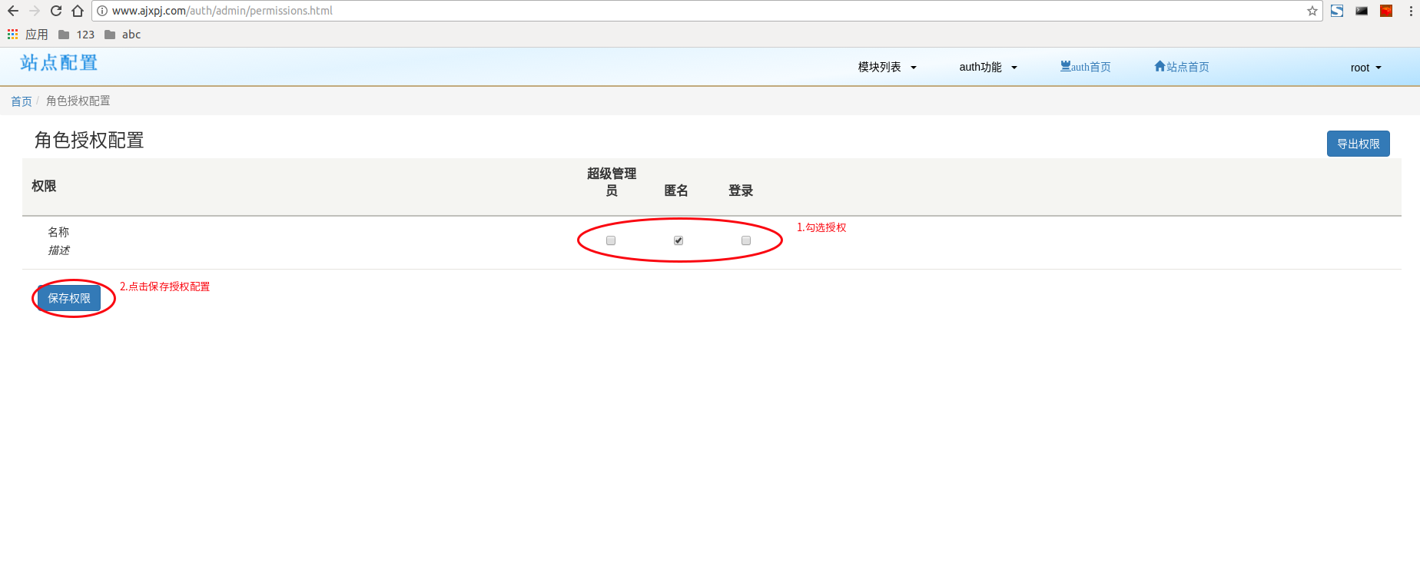Image resolution: width=1420 pixels, height=563 pixels.
Task: Open the root user dropdown
Action: click(1365, 68)
